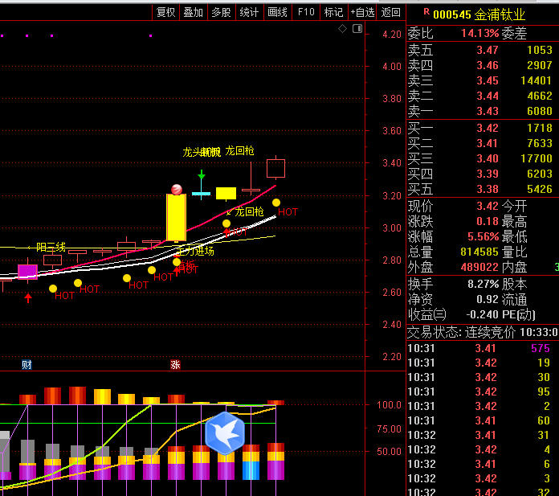Open the 标记 marker options
This screenshot has height=496, width=559.
[333, 12]
